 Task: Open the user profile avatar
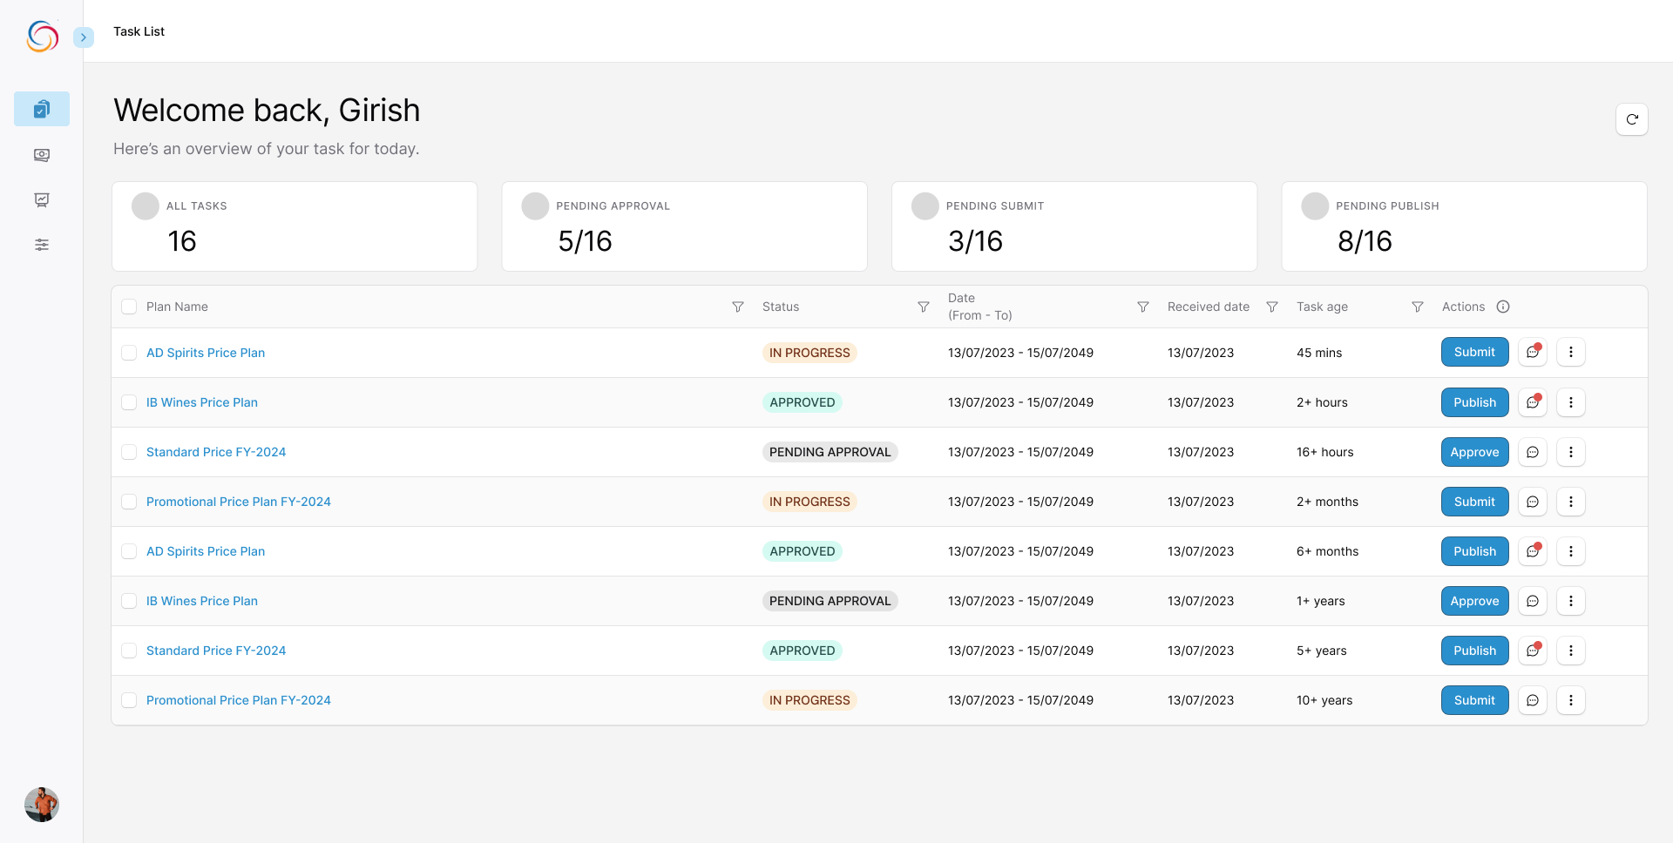(42, 805)
